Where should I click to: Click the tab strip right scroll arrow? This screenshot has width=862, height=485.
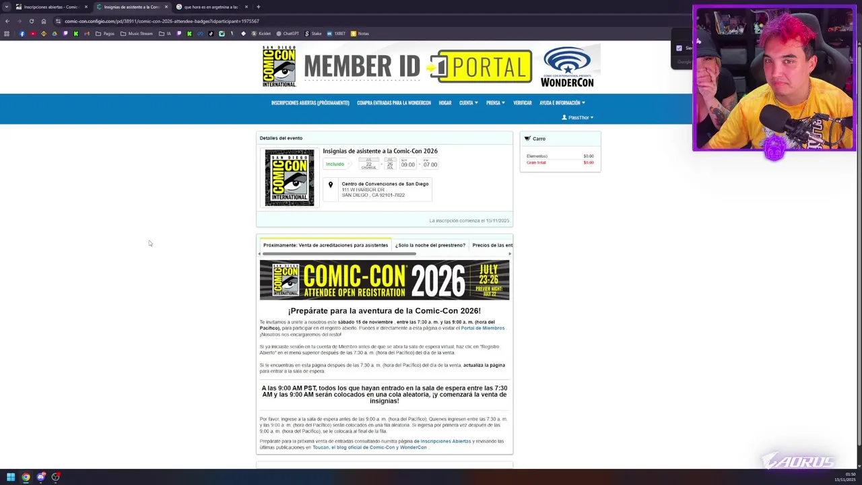pyautogui.click(x=510, y=254)
